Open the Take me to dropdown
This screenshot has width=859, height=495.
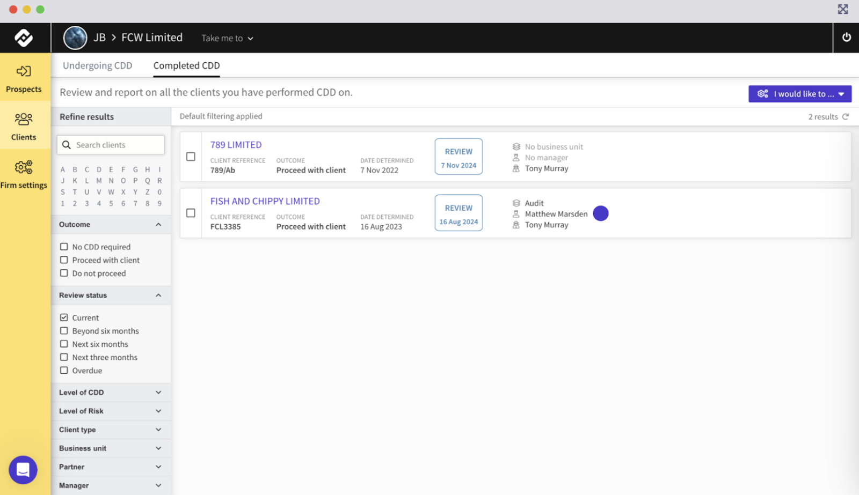point(227,38)
